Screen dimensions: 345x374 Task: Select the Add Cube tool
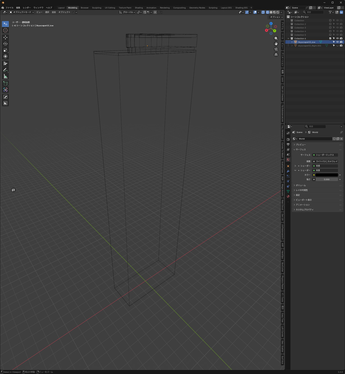(x=5, y=83)
